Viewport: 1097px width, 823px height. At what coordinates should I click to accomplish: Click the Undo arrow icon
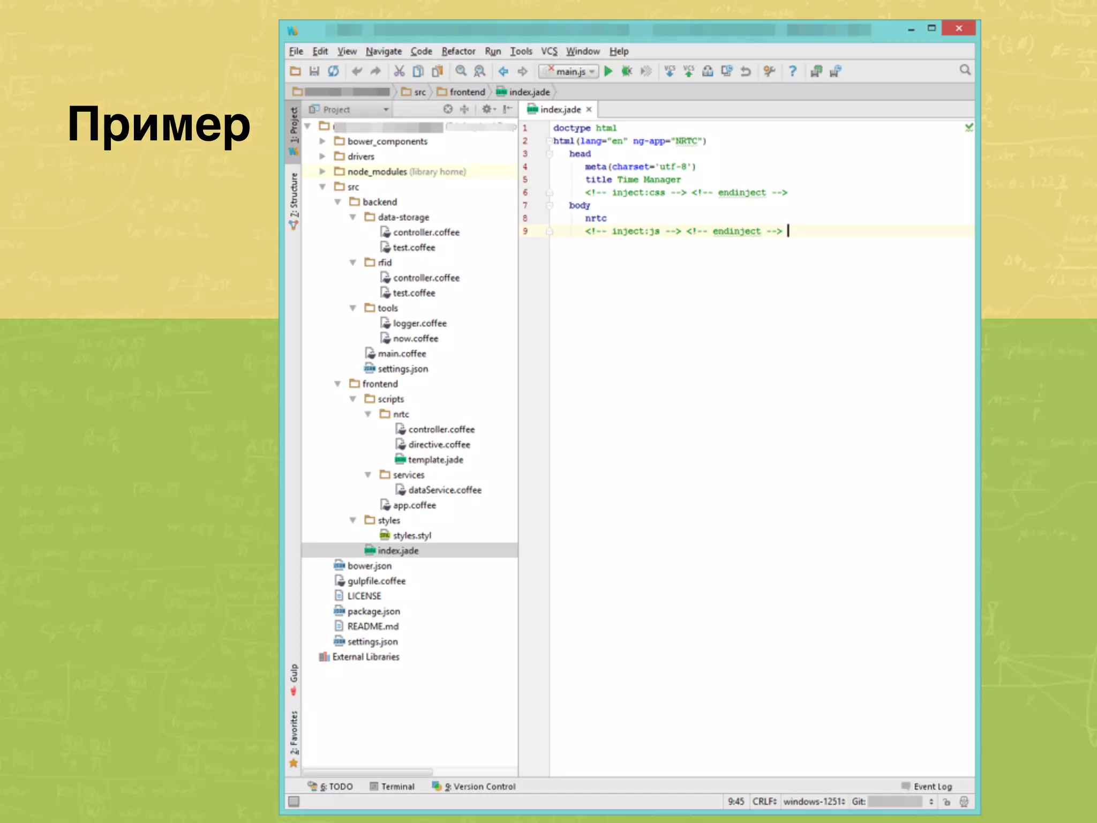(x=357, y=71)
